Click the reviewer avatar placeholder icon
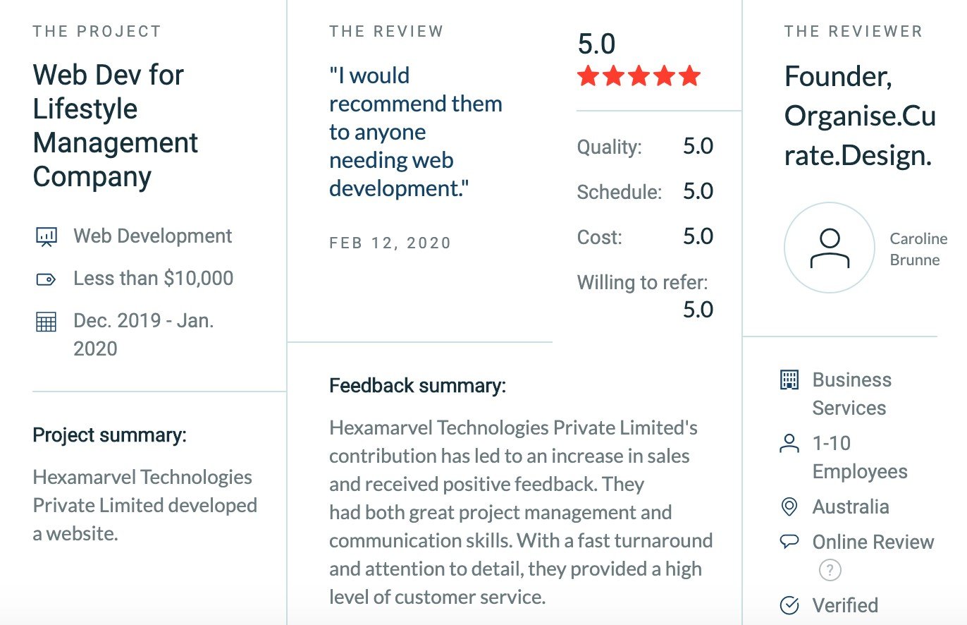The height and width of the screenshot is (625, 967). 829,248
